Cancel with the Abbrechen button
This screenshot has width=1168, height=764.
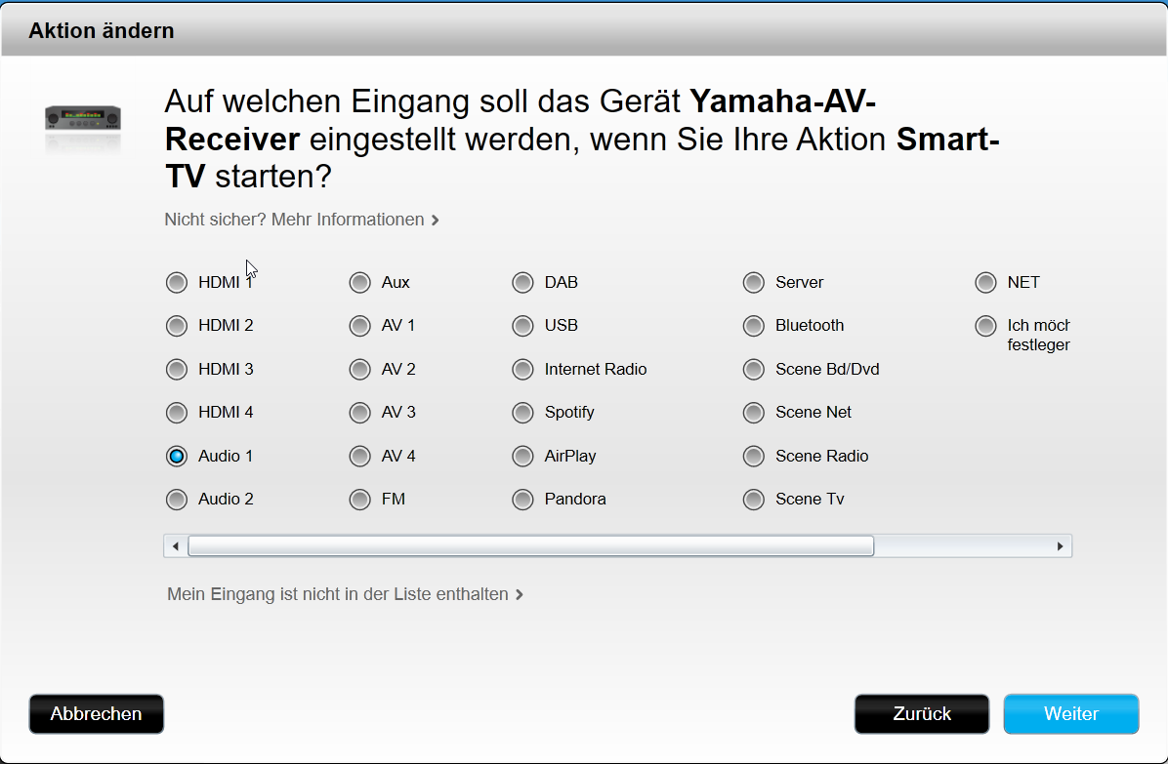pos(96,714)
